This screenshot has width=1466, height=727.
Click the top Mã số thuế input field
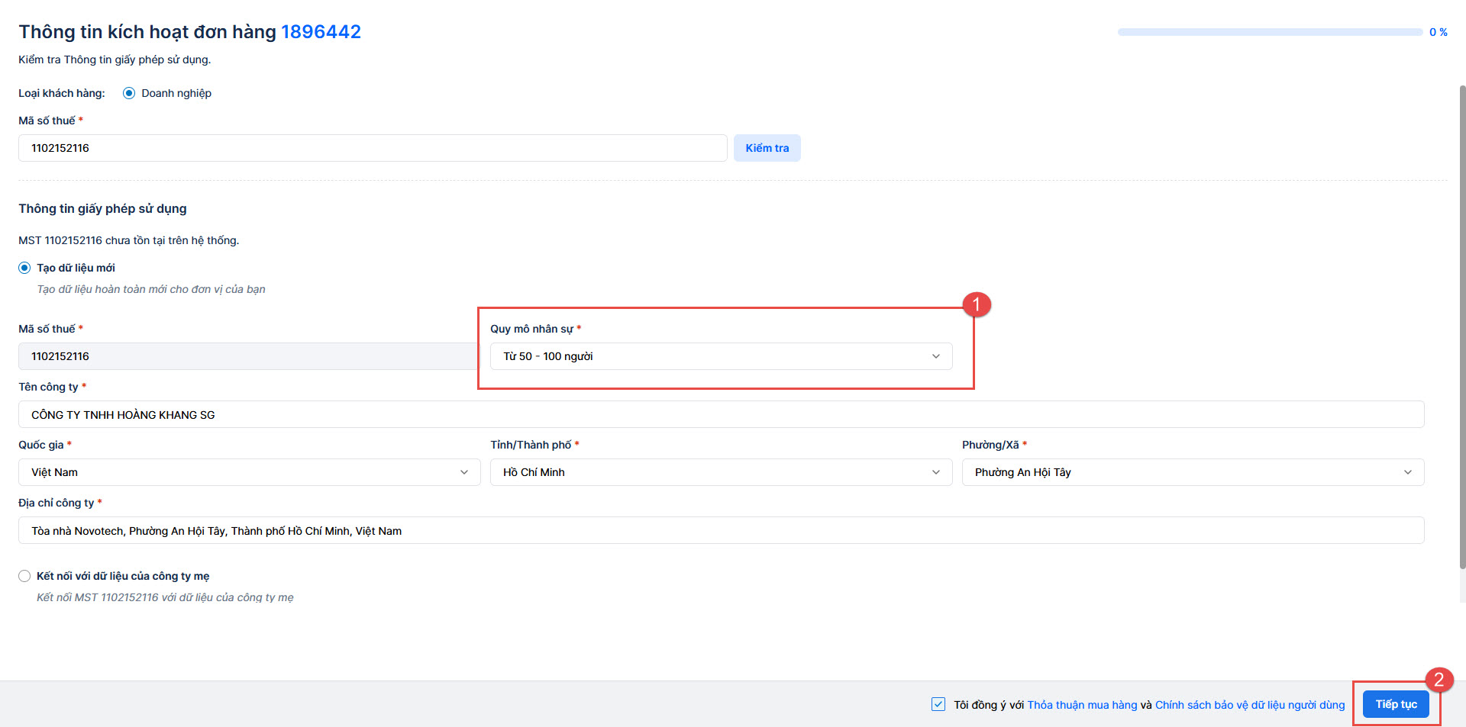coord(372,148)
